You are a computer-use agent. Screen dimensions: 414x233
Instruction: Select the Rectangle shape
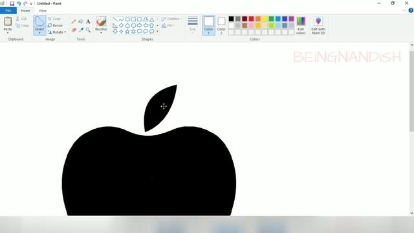(x=133, y=19)
